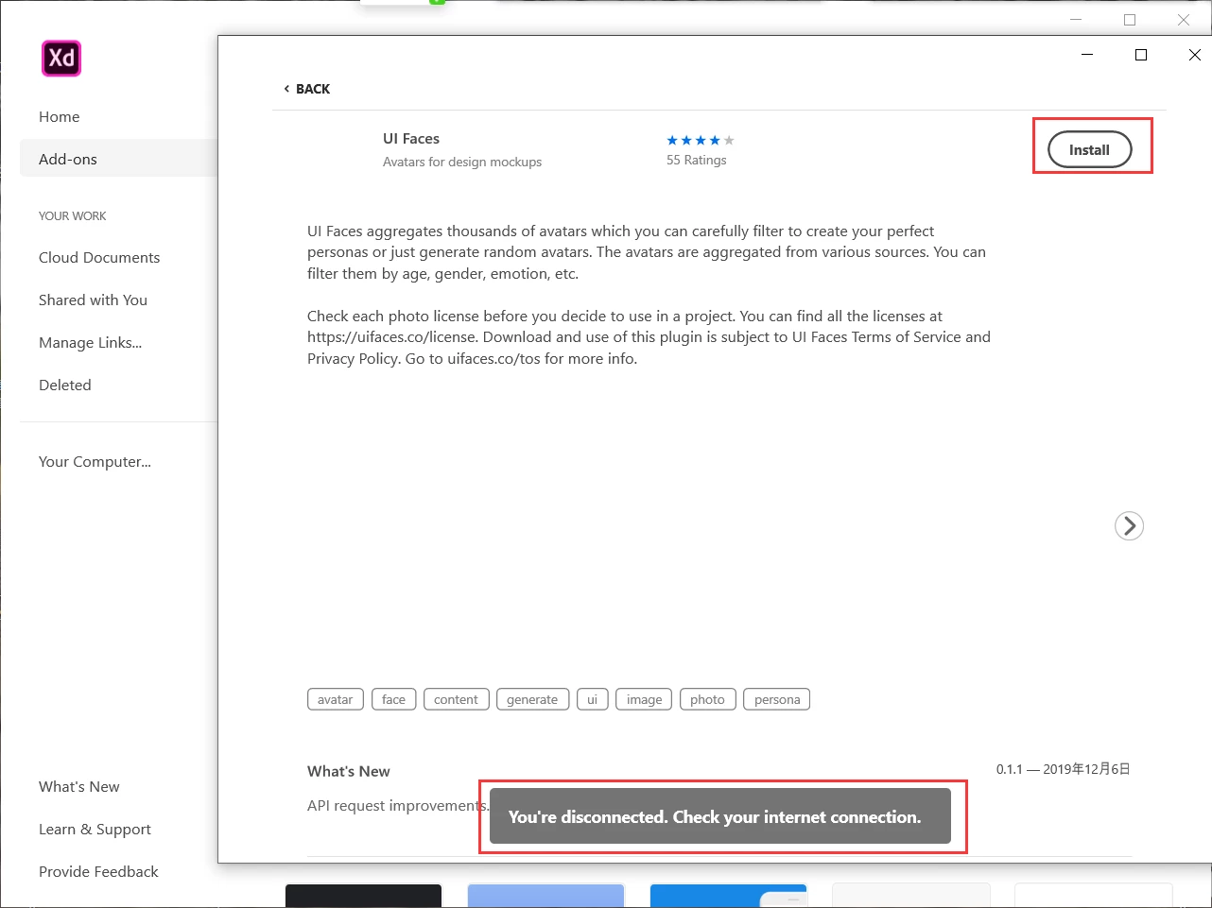Image resolution: width=1212 pixels, height=908 pixels.
Task: Open What's New page
Action: [78, 786]
